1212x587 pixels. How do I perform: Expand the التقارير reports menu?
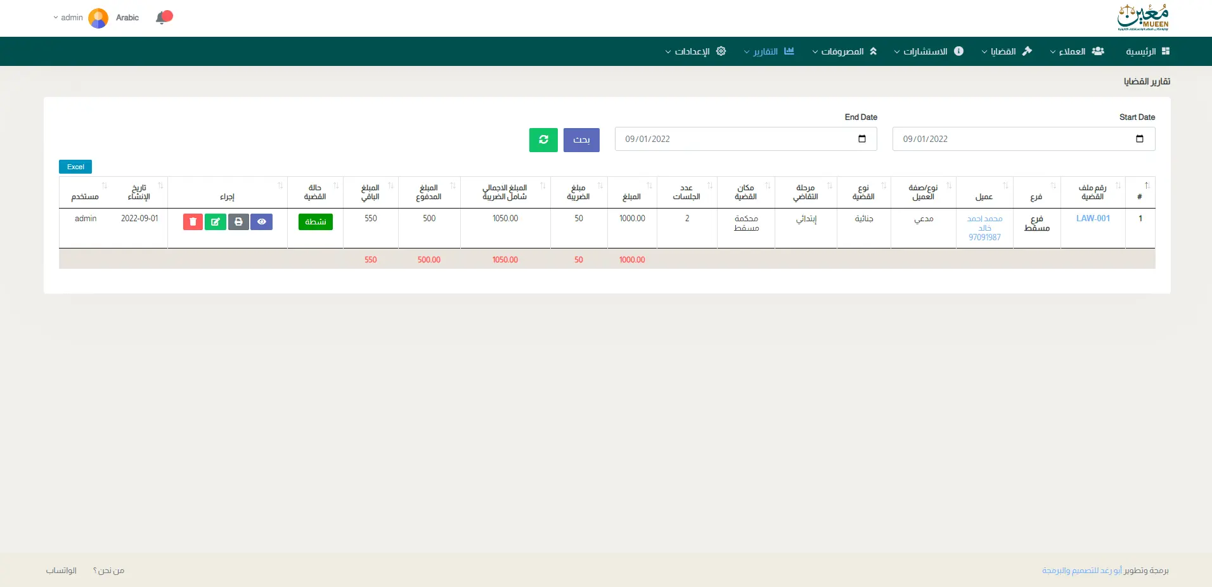[x=768, y=51]
